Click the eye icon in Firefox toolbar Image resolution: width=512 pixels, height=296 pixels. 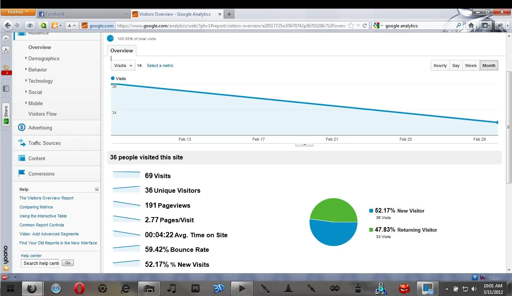[30, 25]
